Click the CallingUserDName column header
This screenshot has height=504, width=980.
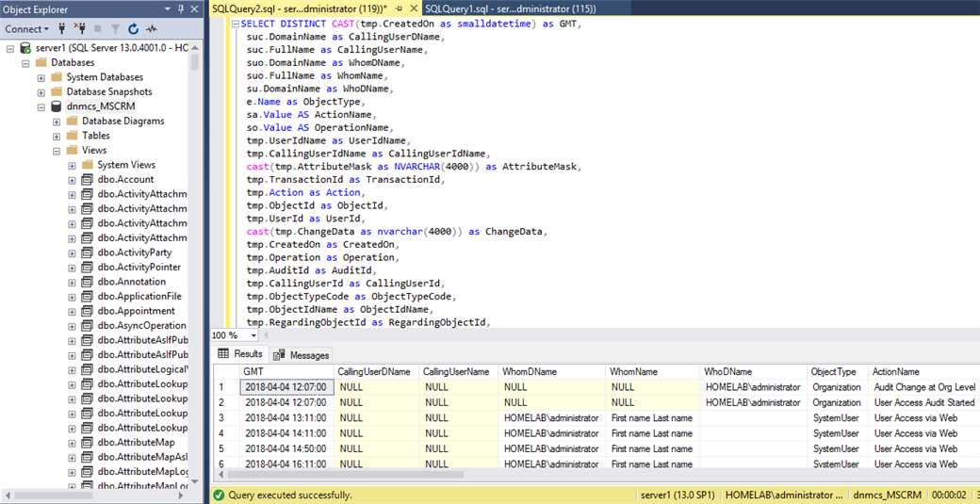(x=376, y=371)
